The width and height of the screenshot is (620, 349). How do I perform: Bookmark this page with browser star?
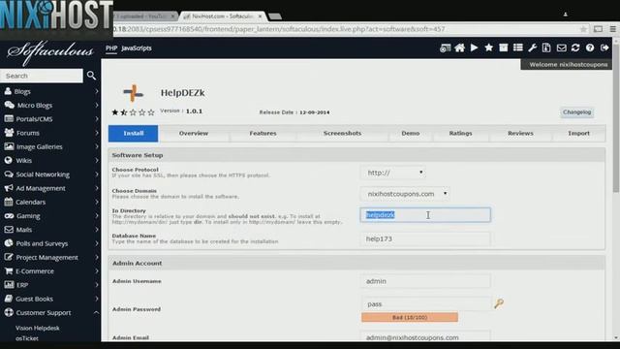tap(583, 29)
